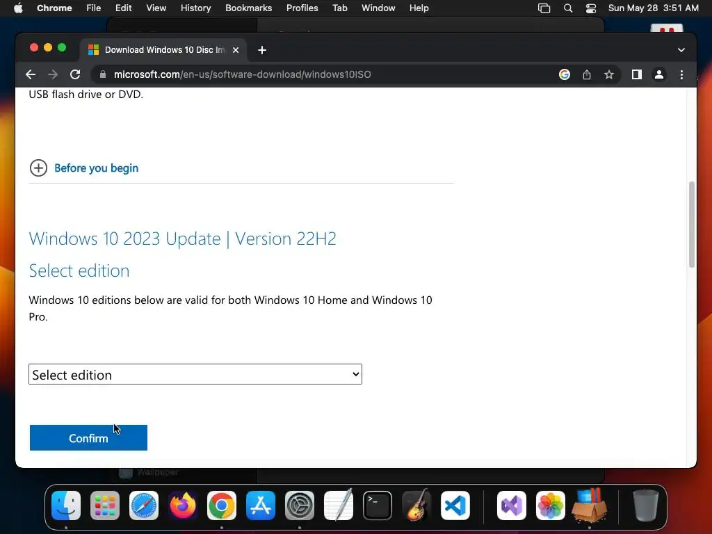Open the App Store from the Dock
Image resolution: width=712 pixels, height=534 pixels.
[x=261, y=505]
